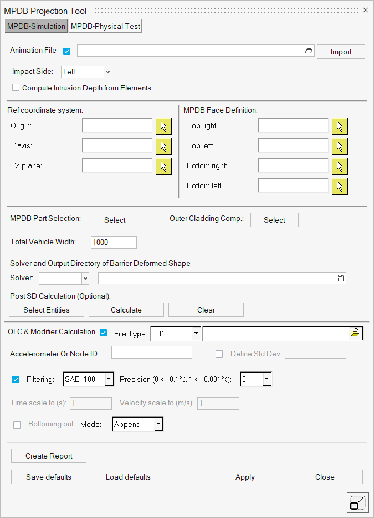The width and height of the screenshot is (374, 518).
Task: Click the output directory save icon
Action: click(340, 278)
